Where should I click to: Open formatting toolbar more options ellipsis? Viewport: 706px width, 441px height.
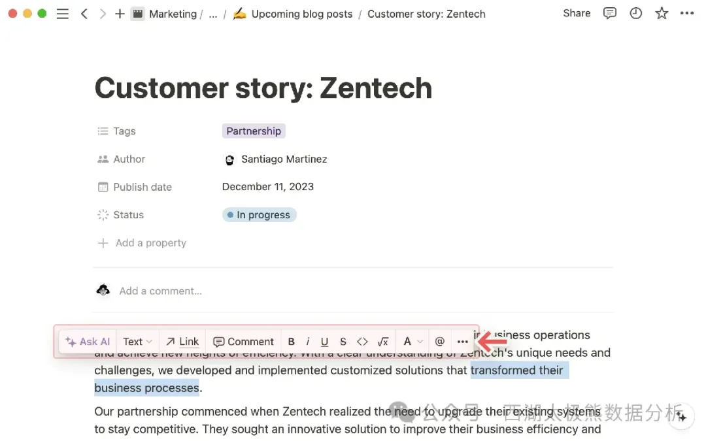[x=462, y=342]
